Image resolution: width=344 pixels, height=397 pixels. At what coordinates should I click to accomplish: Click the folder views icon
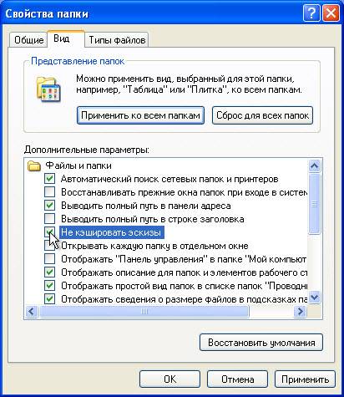click(48, 89)
